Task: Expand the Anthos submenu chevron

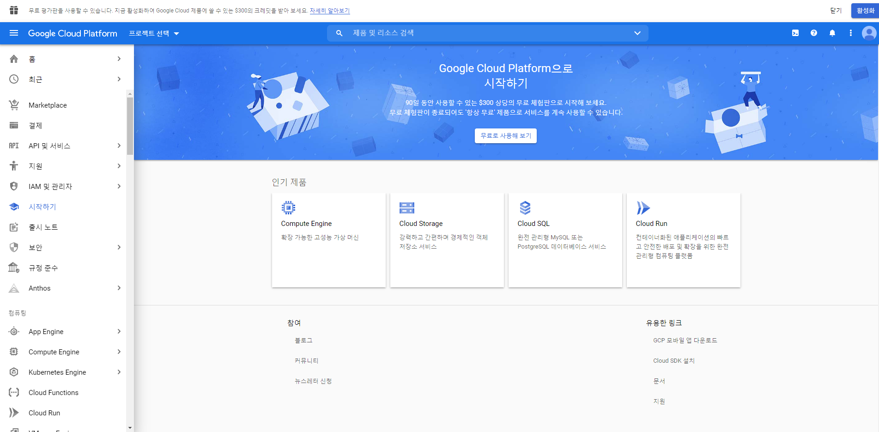Action: click(119, 288)
